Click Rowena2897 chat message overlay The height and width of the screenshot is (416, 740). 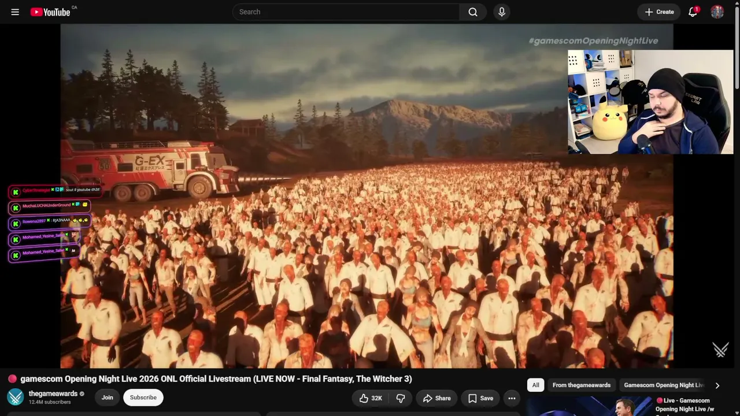[x=50, y=222]
